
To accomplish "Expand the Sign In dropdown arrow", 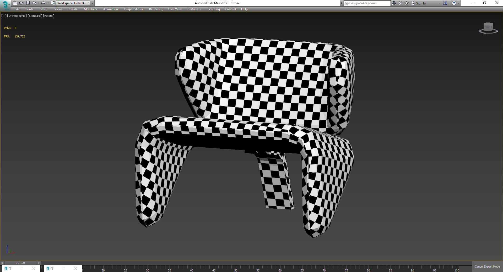I will 439,3.
